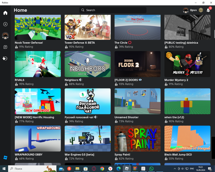Click the 91% Rating under Noob Tower Defense!
Viewport: 215px width, 172px height.
tap(26, 47)
